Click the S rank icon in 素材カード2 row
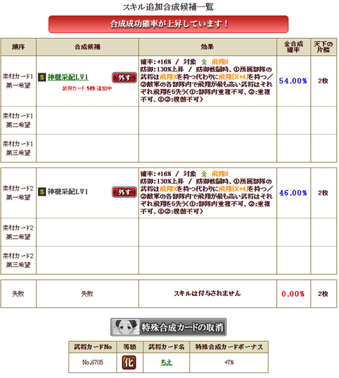 [x=42, y=192]
